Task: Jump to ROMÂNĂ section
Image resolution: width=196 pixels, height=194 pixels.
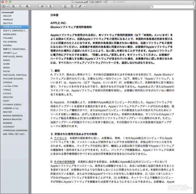Action: [x=8, y=123]
